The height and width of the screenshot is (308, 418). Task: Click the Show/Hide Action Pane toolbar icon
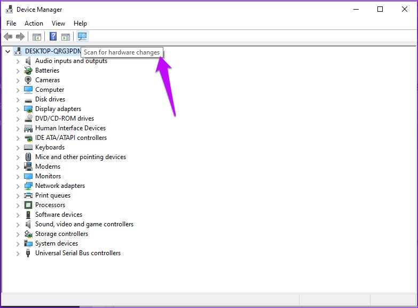[x=65, y=36]
